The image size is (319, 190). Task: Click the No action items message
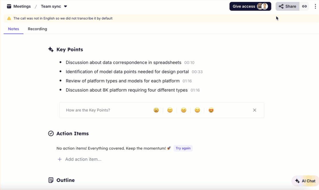click(114, 148)
